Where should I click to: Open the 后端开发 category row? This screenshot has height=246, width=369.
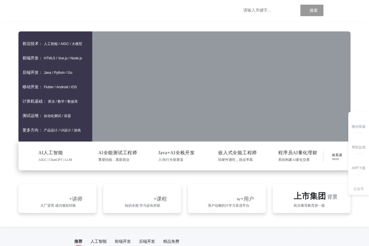pos(55,73)
